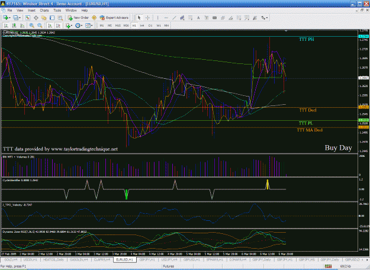
Task: Open the Indicators list dropdown
Action: coord(69,25)
